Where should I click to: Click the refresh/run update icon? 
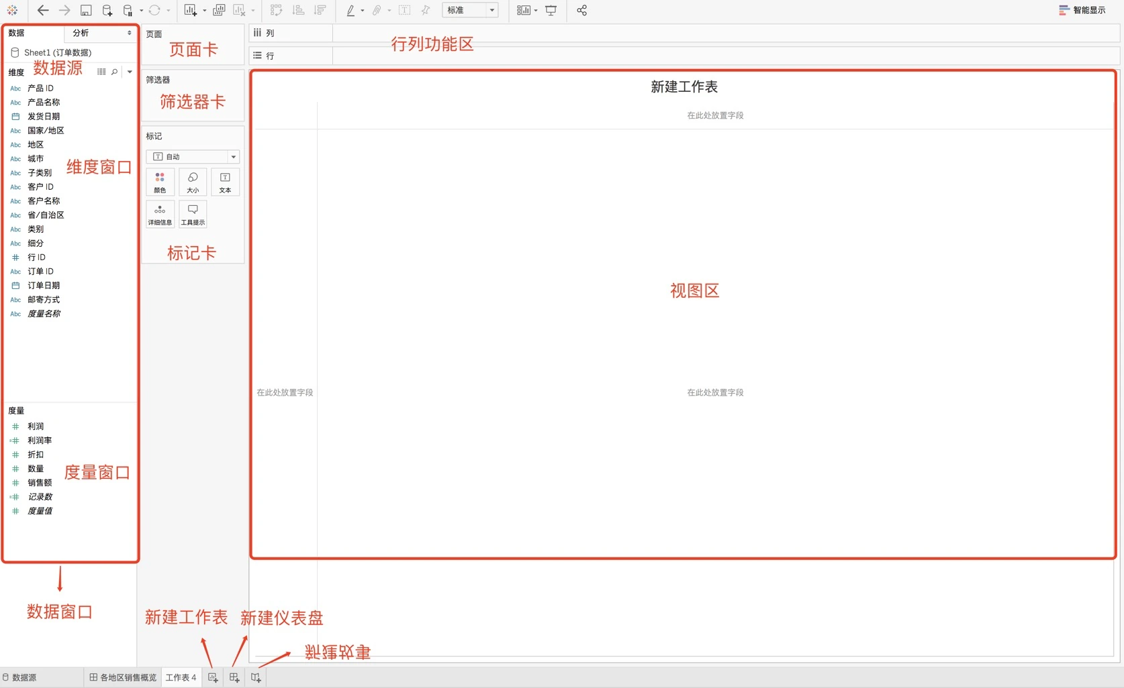pos(154,10)
